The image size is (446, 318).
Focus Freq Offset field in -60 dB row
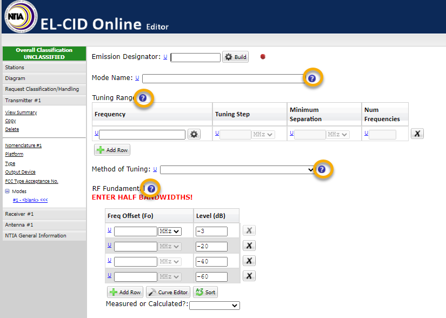[x=136, y=276]
